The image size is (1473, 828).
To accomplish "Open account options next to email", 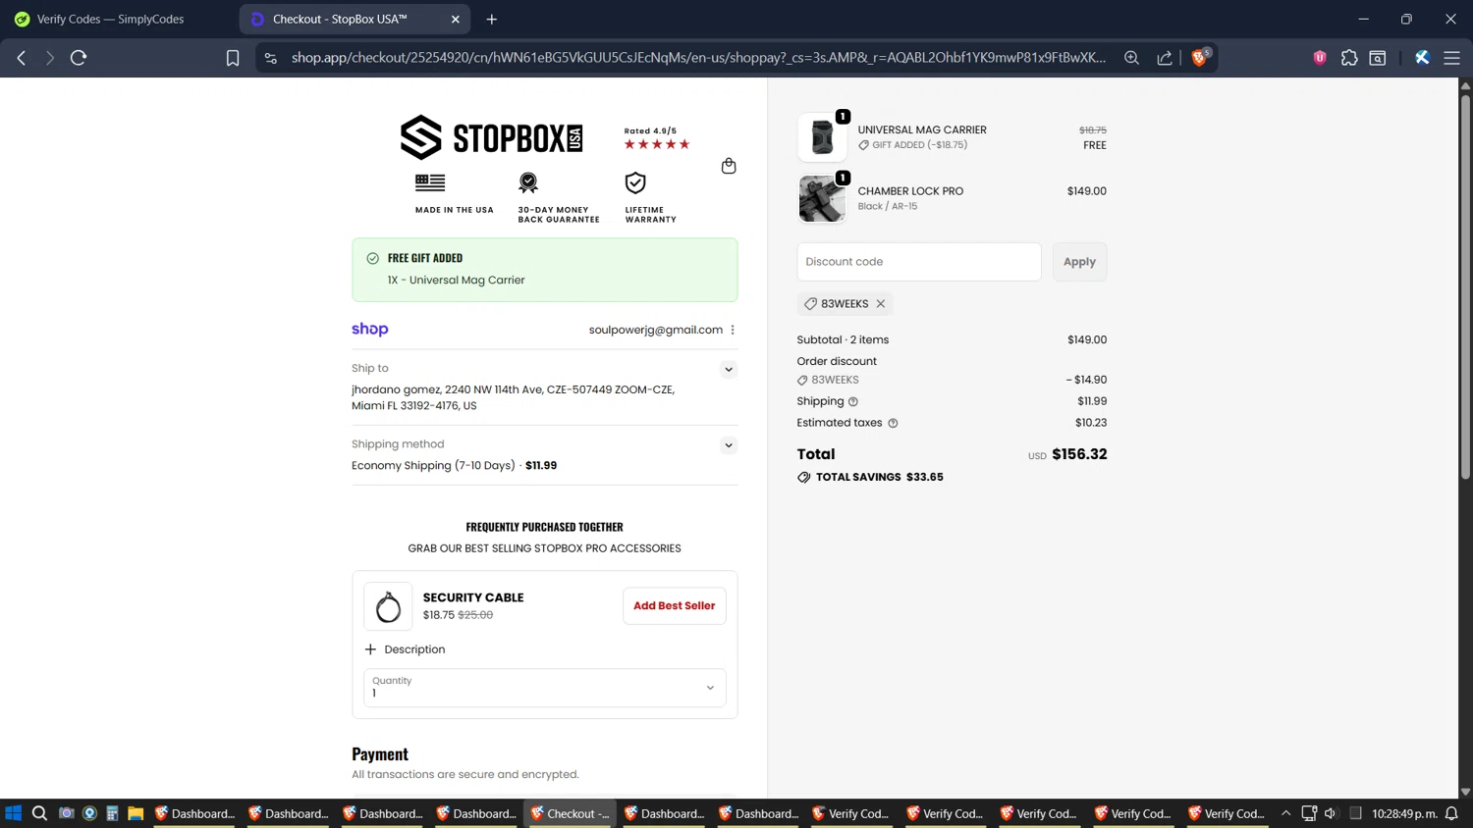I will [x=733, y=330].
